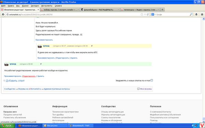Viewport: 205px width, 128px height.
Task: Open the Закладки menu
Action: 35,6
